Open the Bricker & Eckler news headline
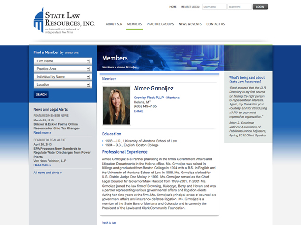 (x=56, y=126)
